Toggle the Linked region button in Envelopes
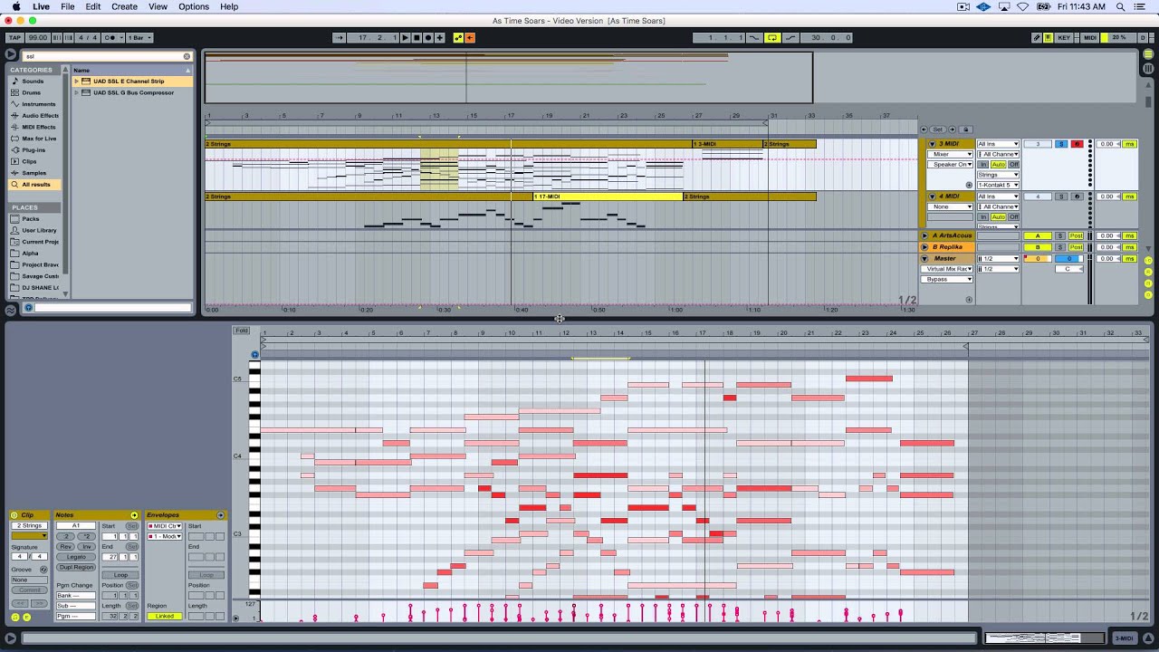The width and height of the screenshot is (1159, 652). 165,617
